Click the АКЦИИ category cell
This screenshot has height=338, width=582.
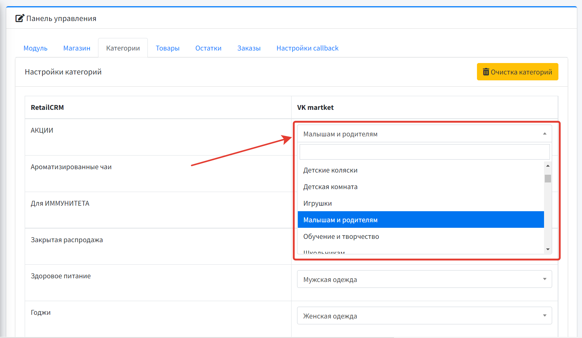tap(158, 137)
